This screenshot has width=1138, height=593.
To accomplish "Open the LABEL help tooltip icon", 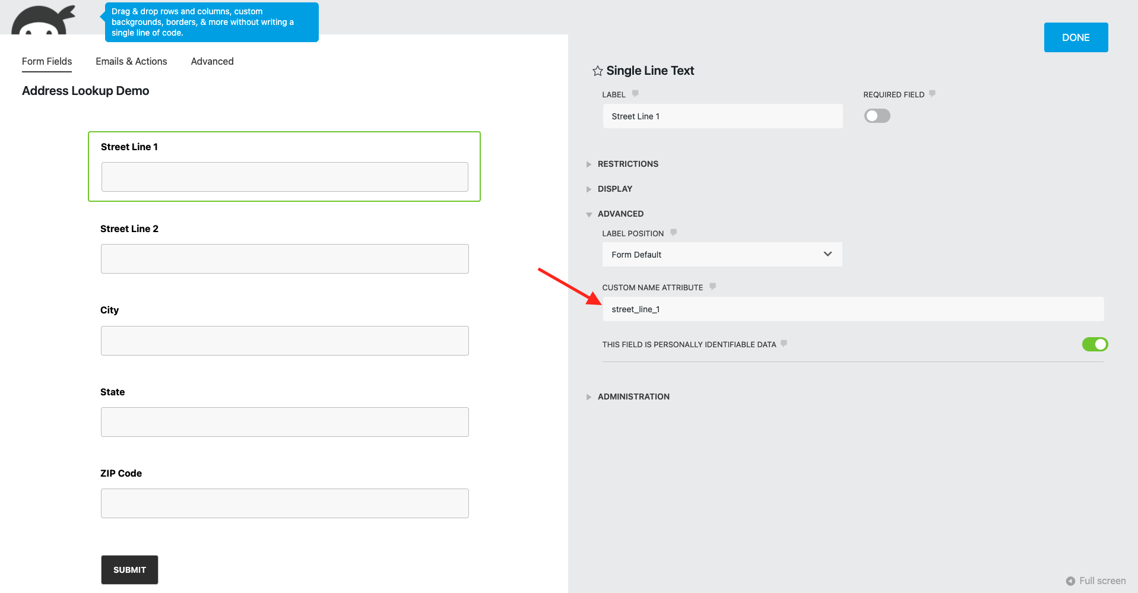I will pyautogui.click(x=635, y=93).
